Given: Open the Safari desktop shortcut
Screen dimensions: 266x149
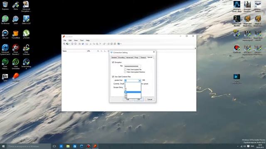Looking at the screenshot, I should [16, 20].
